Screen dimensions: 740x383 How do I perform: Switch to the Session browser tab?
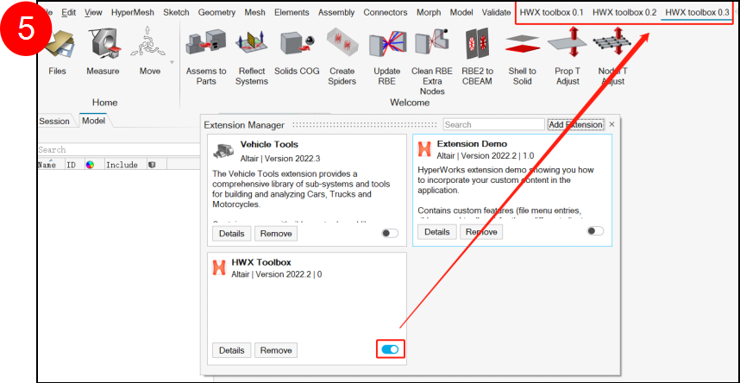click(54, 121)
